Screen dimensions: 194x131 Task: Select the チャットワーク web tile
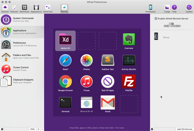pos(86,104)
